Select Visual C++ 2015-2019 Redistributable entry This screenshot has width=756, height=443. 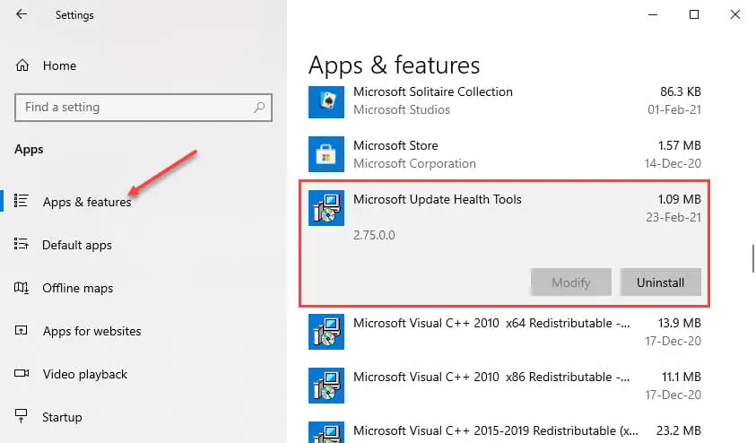click(x=496, y=430)
